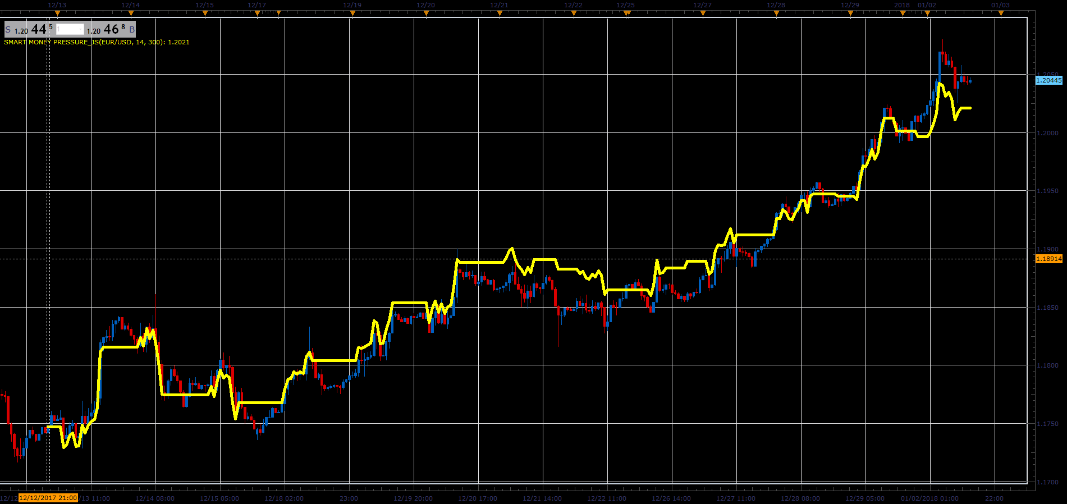Click the 1.1750 price axis label
Image resolution: width=1067 pixels, height=504 pixels.
click(x=1047, y=424)
